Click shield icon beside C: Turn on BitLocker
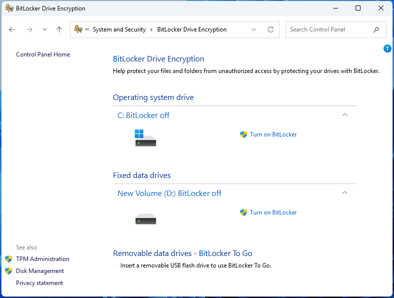Viewport: 394px width, 298px height. pos(244,134)
